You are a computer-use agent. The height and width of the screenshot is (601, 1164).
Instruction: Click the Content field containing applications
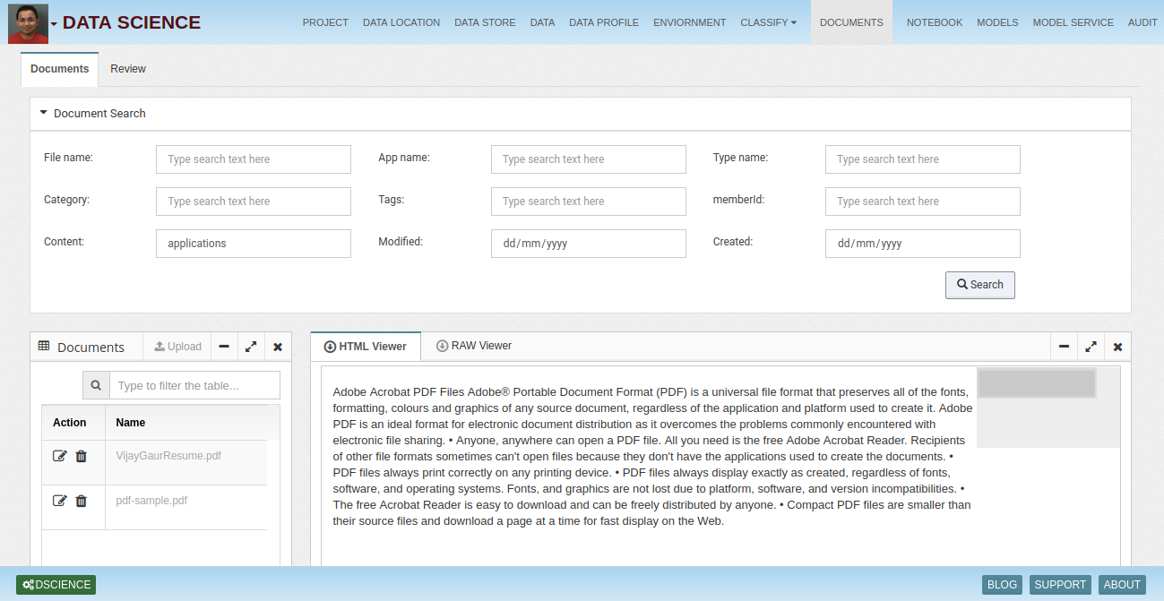pyautogui.click(x=254, y=244)
